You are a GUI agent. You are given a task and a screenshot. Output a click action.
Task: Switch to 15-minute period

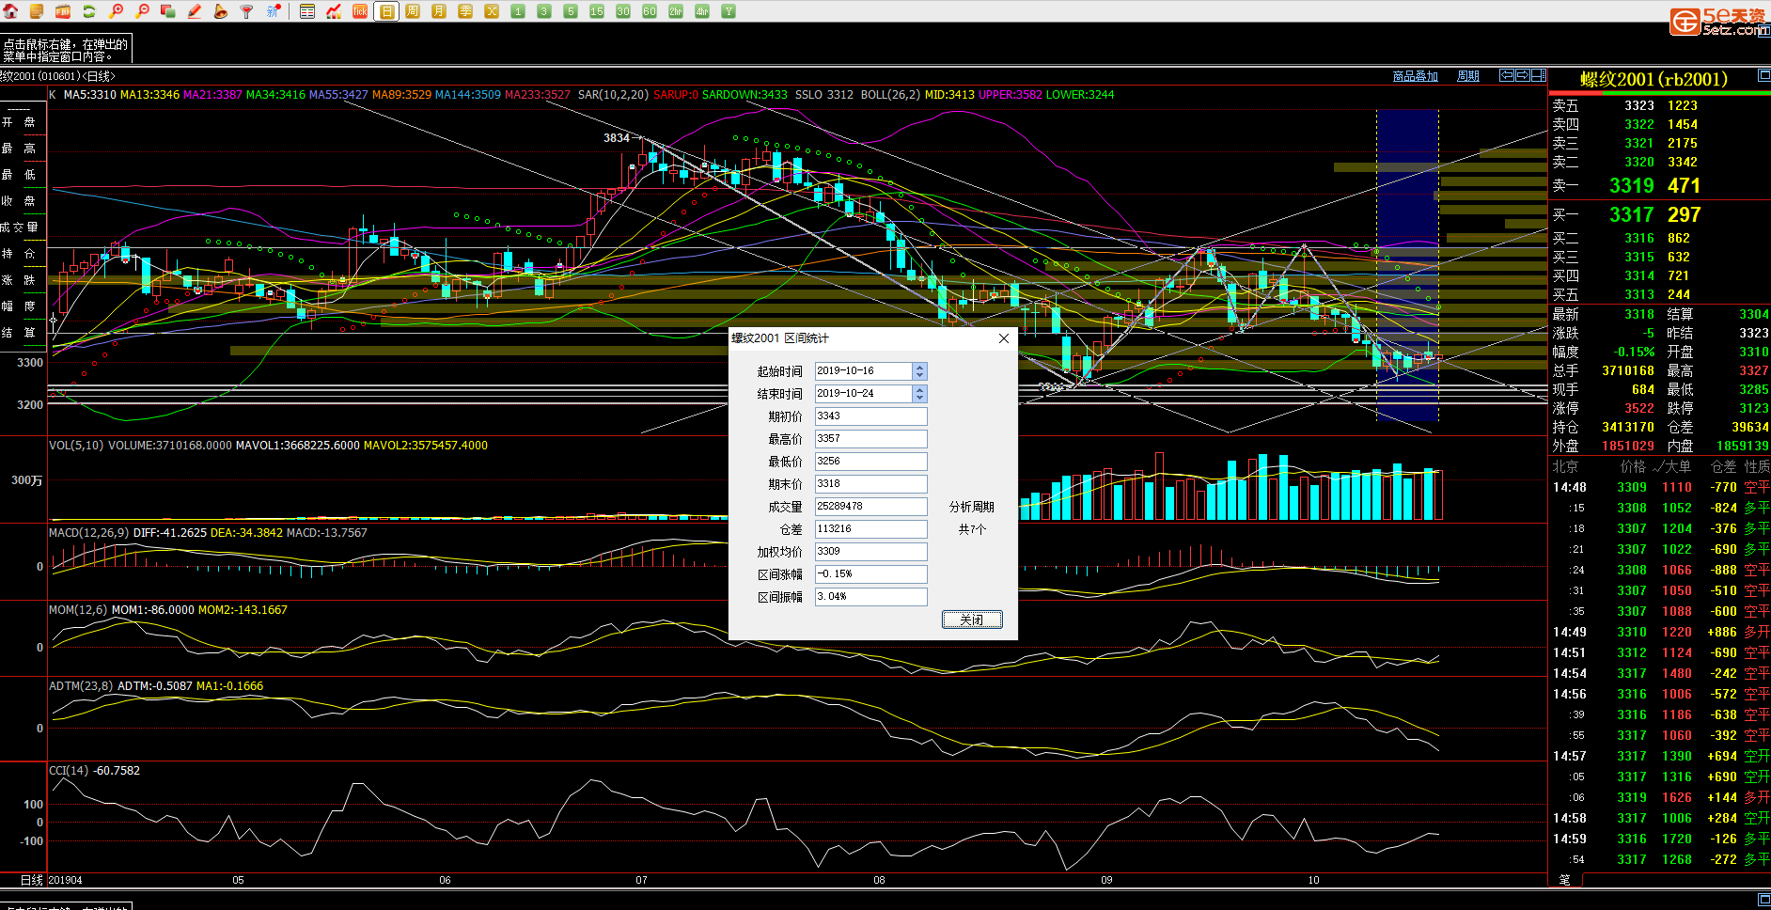click(x=597, y=11)
